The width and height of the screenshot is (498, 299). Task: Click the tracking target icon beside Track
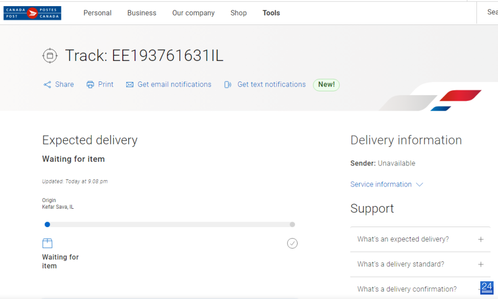(x=50, y=55)
